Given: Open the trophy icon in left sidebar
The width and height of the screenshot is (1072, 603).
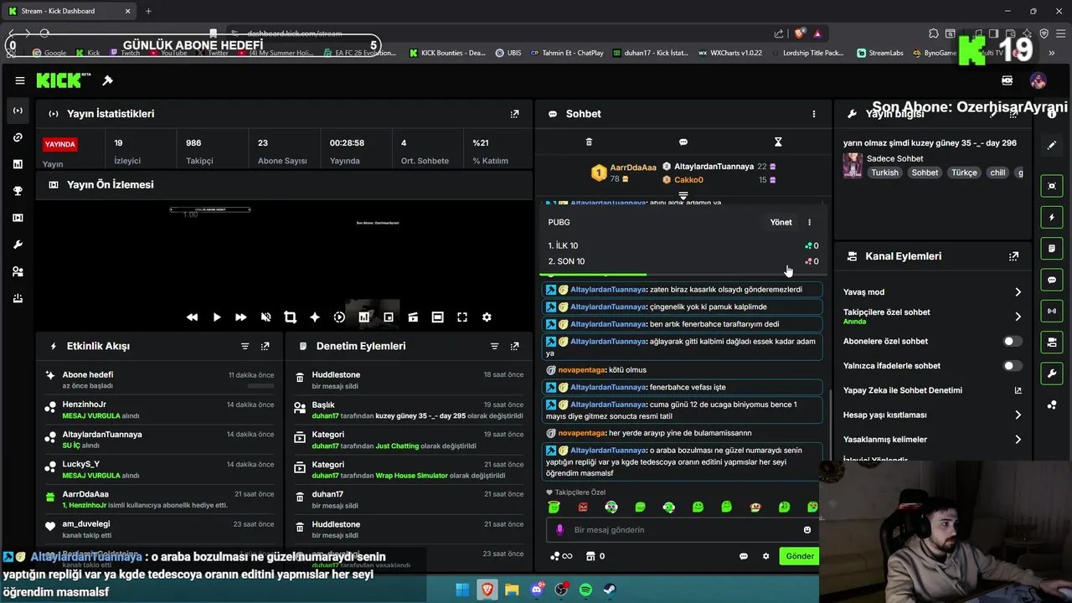Looking at the screenshot, I should click(18, 191).
